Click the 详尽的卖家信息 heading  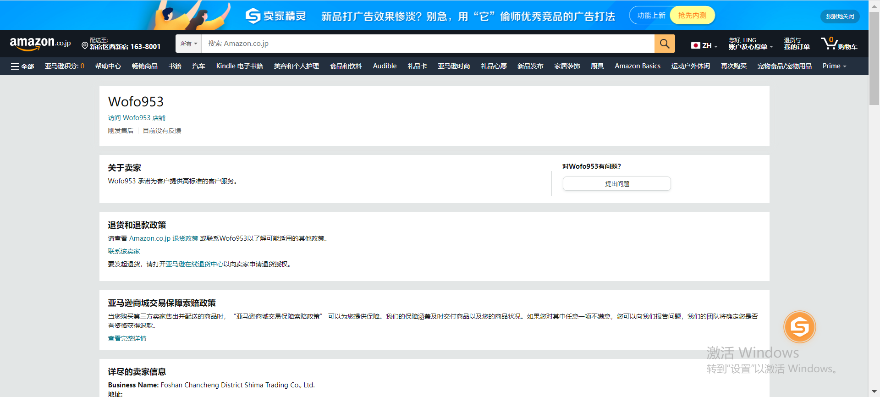coord(137,372)
